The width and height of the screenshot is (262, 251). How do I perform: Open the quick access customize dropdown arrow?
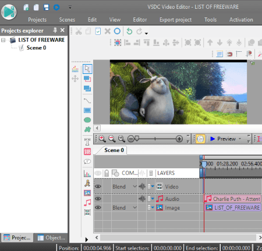70,8
